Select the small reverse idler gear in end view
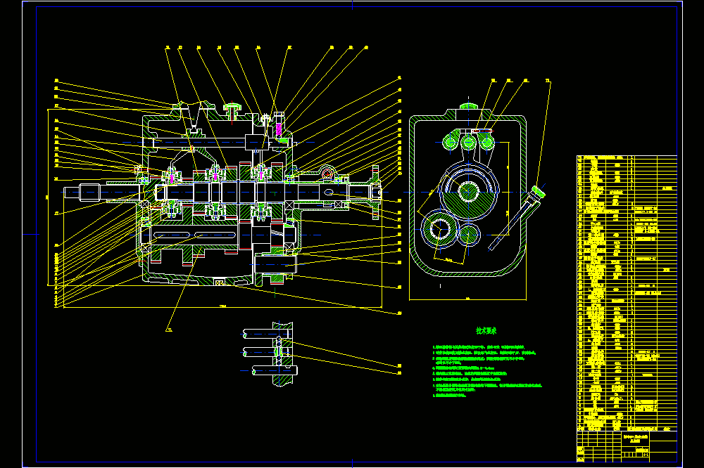Screen dimensions: 704x468 (469, 235)
